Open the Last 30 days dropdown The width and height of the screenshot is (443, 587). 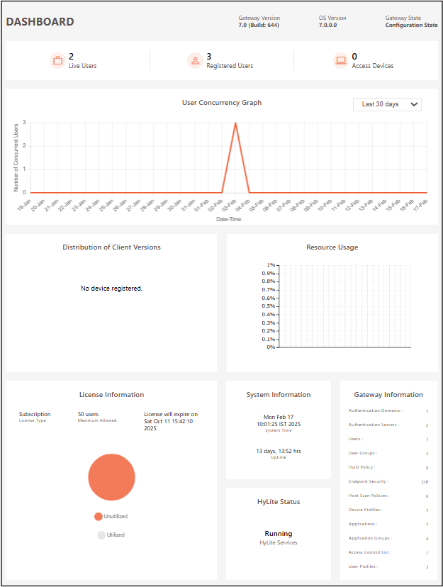click(387, 104)
